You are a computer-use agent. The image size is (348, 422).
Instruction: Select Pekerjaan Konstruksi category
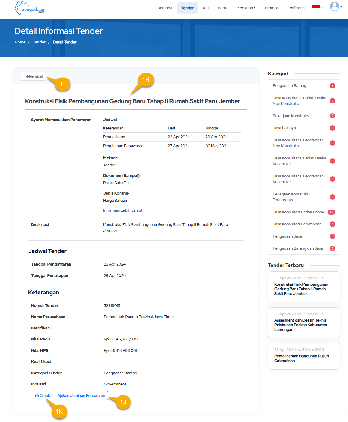[304, 116]
